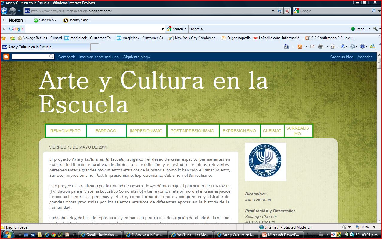Image resolution: width=382 pixels, height=239 pixels.
Task: Click the Google toolbar Search button
Action: (175, 29)
